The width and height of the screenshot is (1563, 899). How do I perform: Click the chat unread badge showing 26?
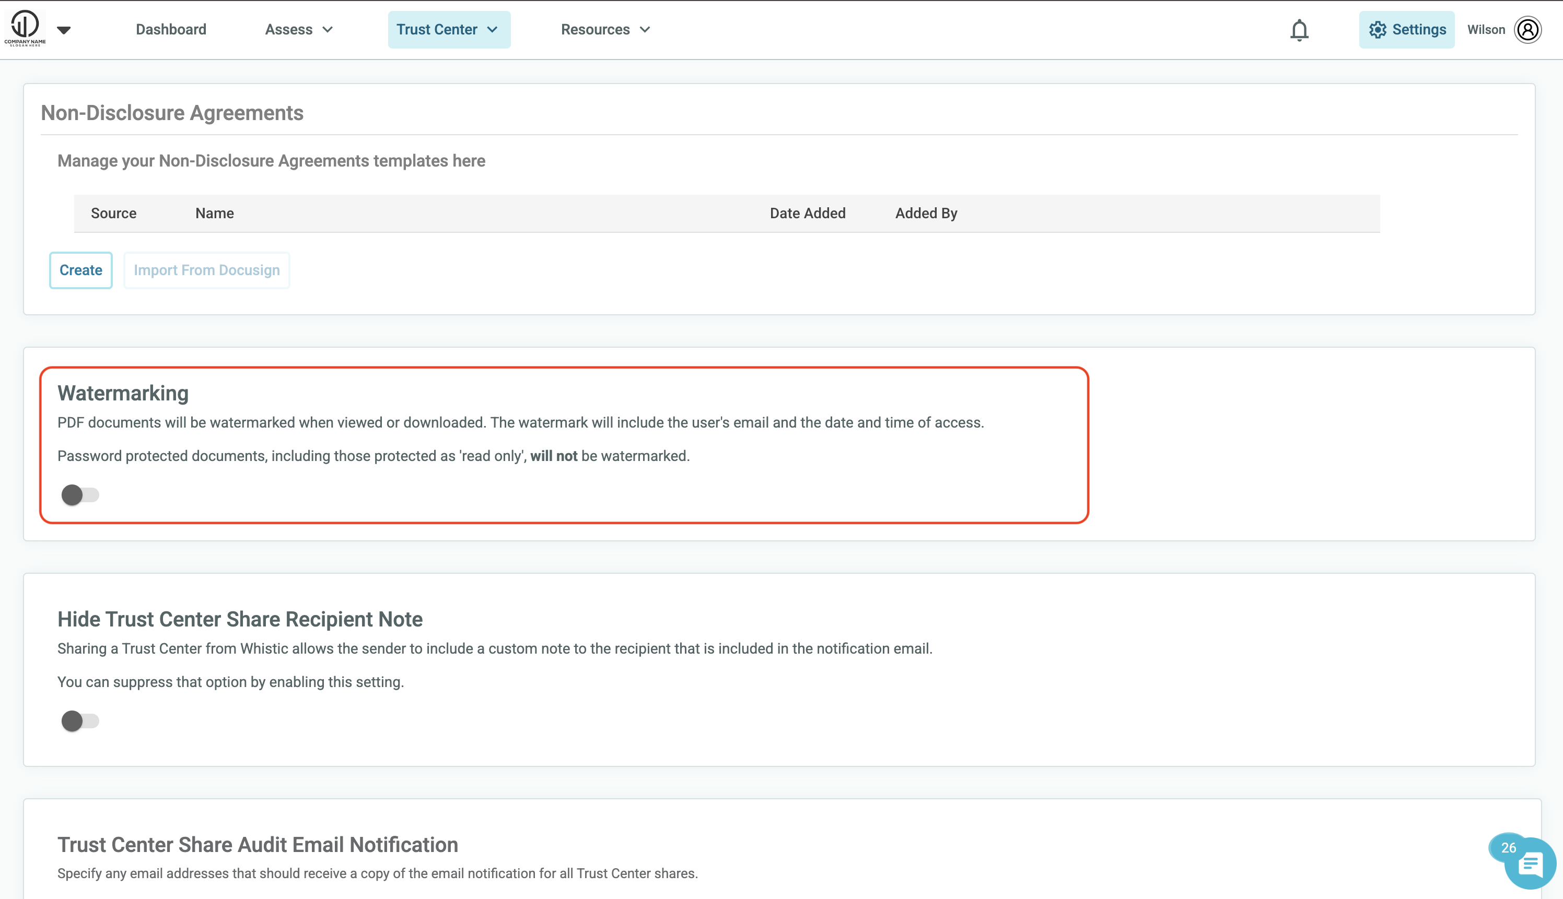1508,848
